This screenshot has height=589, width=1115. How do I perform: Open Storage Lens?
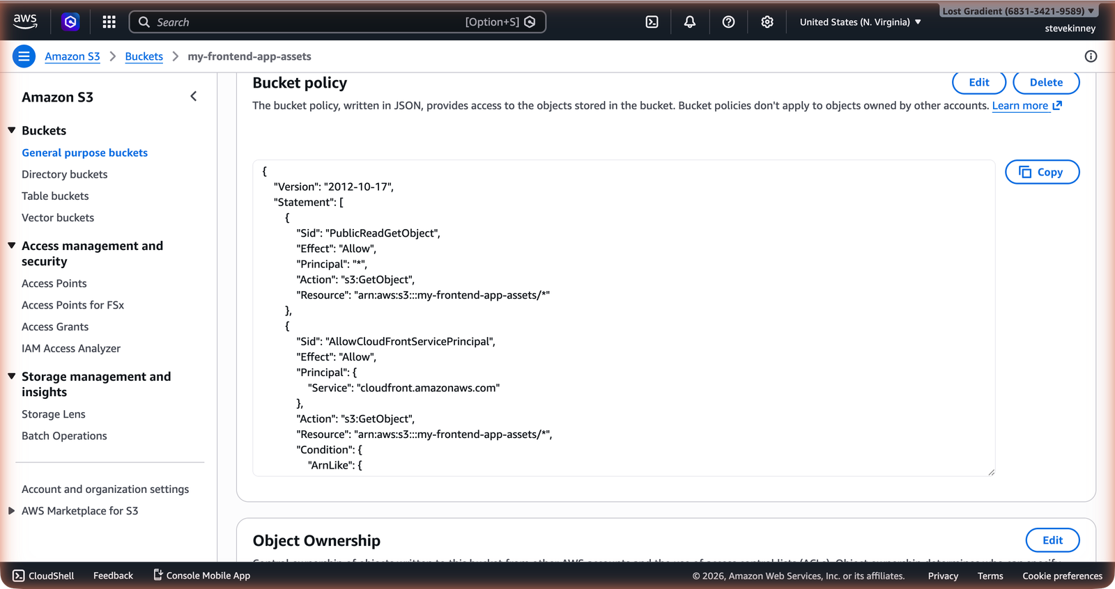pyautogui.click(x=54, y=414)
